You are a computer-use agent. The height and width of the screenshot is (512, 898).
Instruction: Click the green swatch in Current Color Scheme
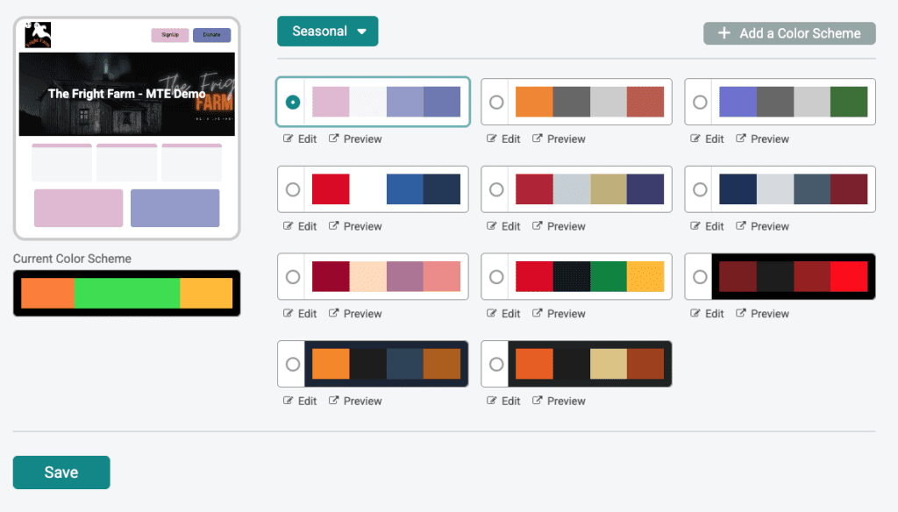tap(127, 293)
